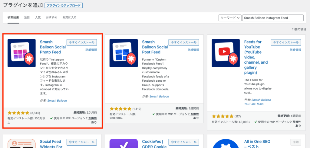Install Feeds for YouTube now
The height and width of the screenshot is (148, 310).
[286, 42]
